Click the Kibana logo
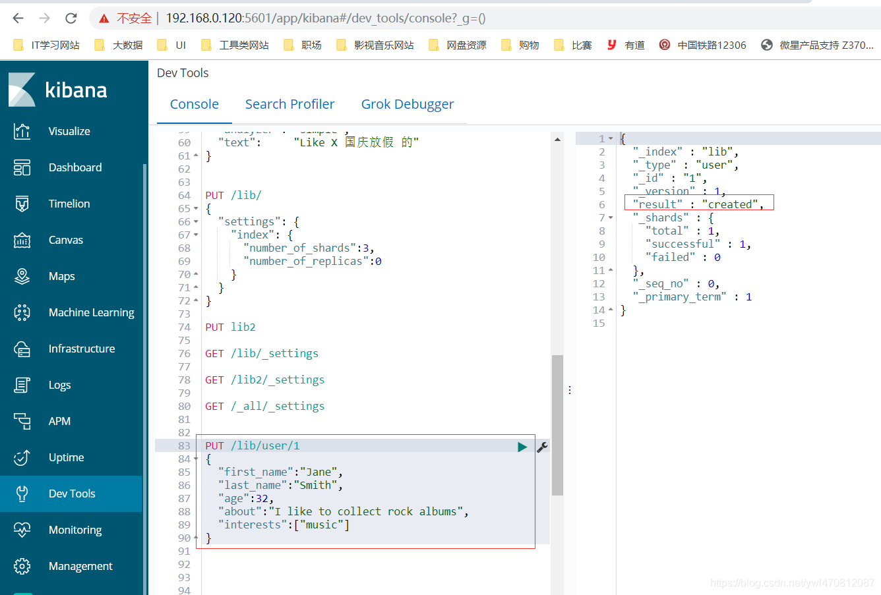Image resolution: width=881 pixels, height=595 pixels. 58,90
